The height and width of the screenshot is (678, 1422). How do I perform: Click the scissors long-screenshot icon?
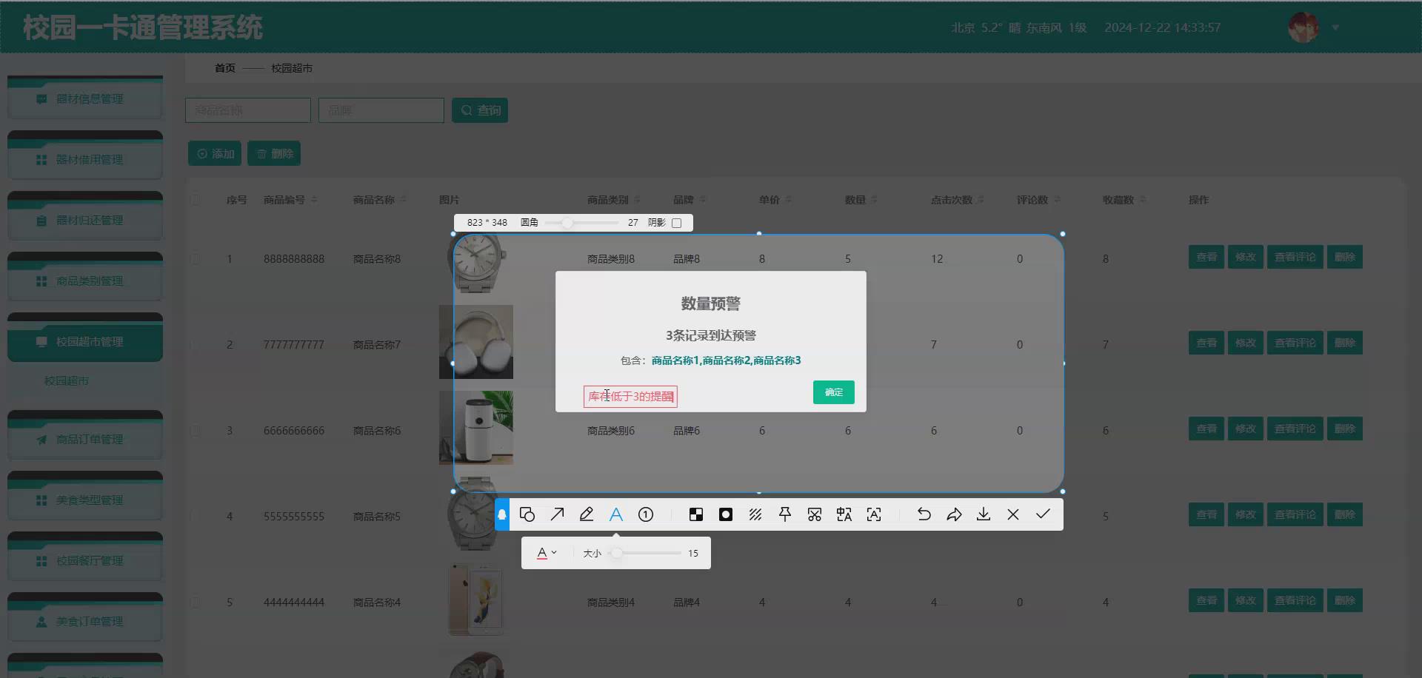pos(815,514)
